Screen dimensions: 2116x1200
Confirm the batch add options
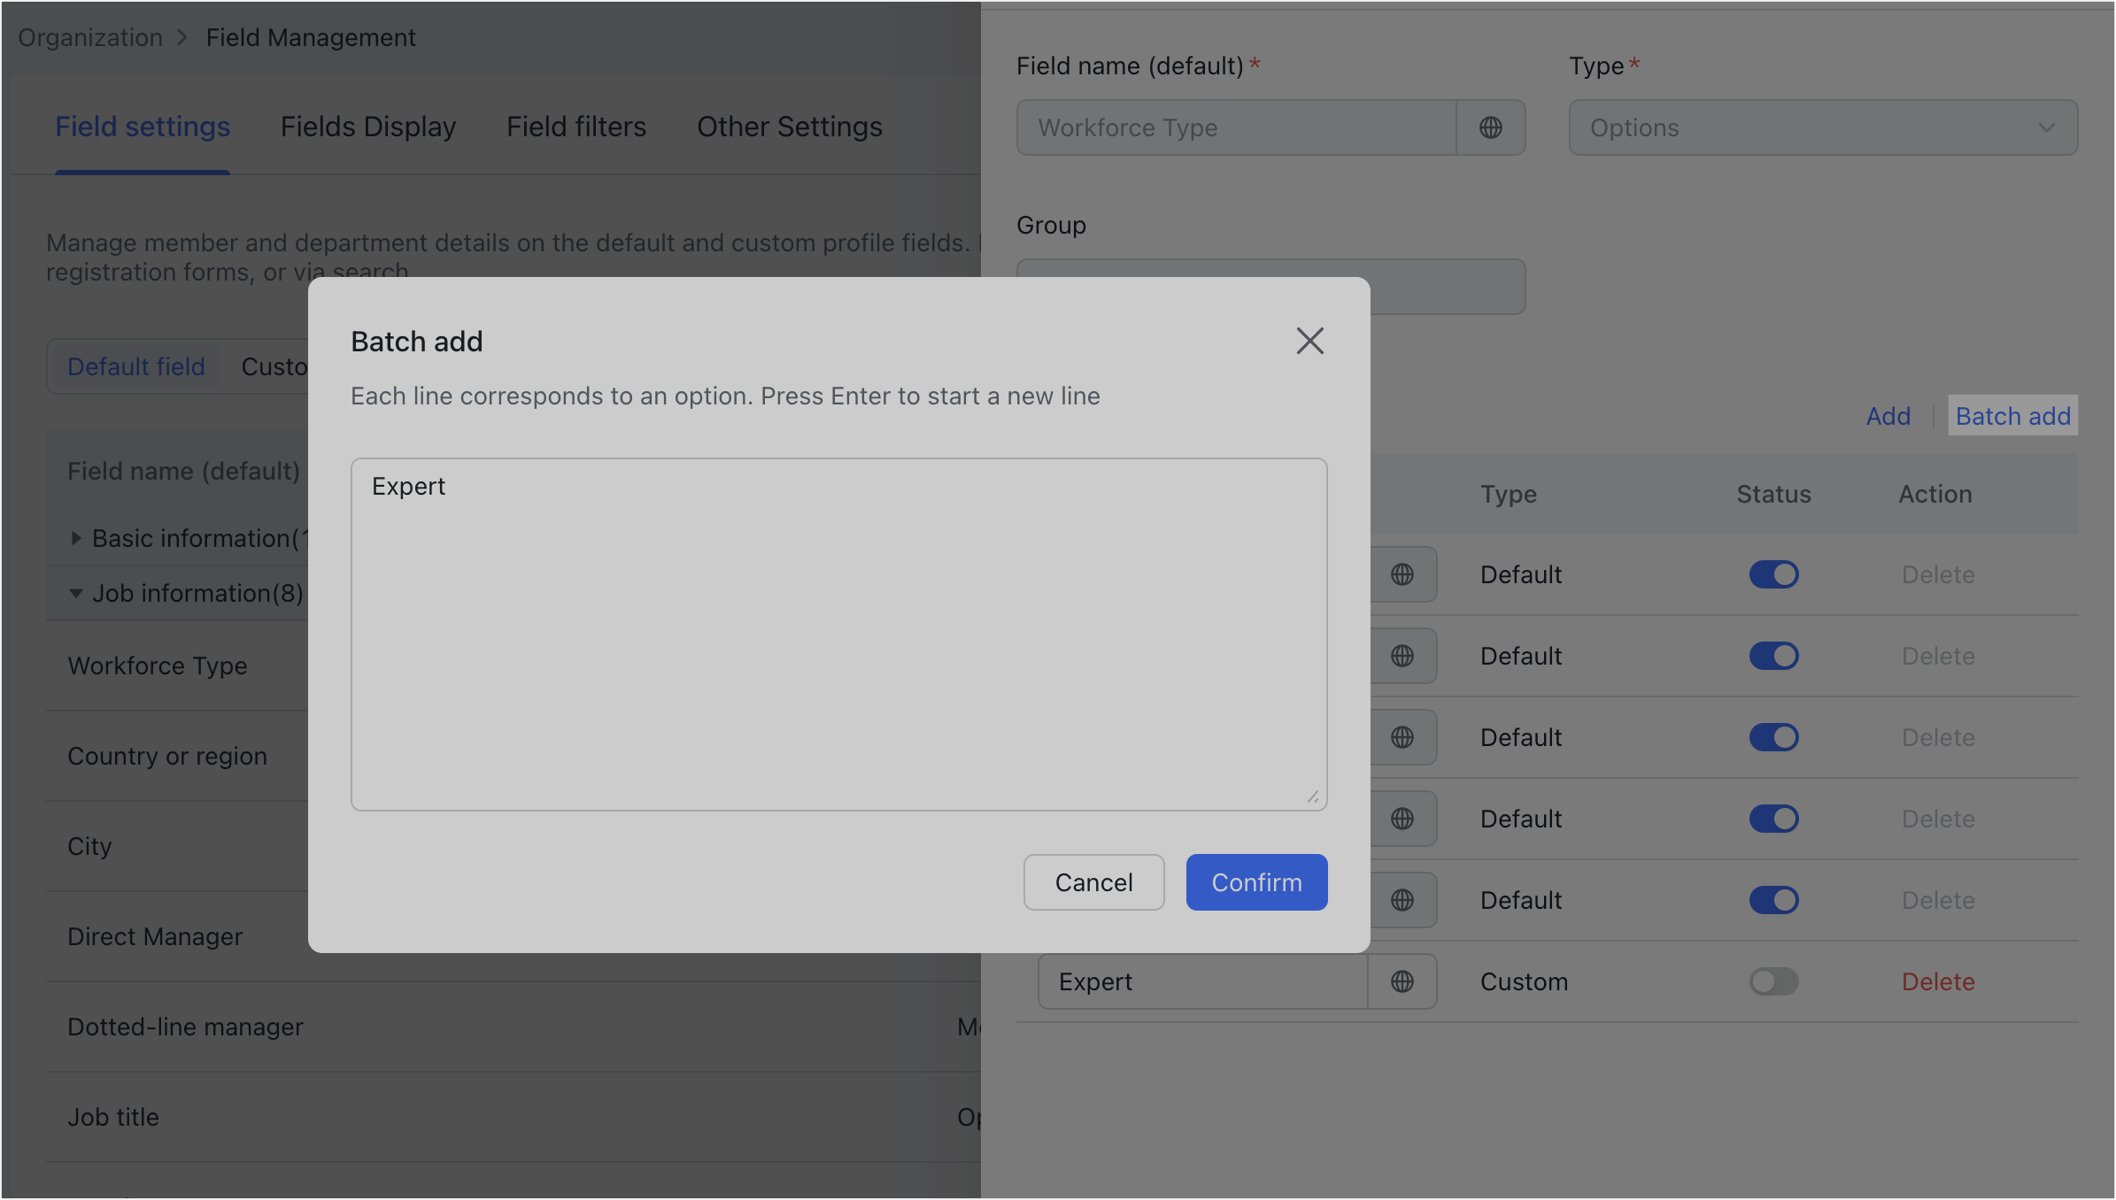[x=1256, y=882]
